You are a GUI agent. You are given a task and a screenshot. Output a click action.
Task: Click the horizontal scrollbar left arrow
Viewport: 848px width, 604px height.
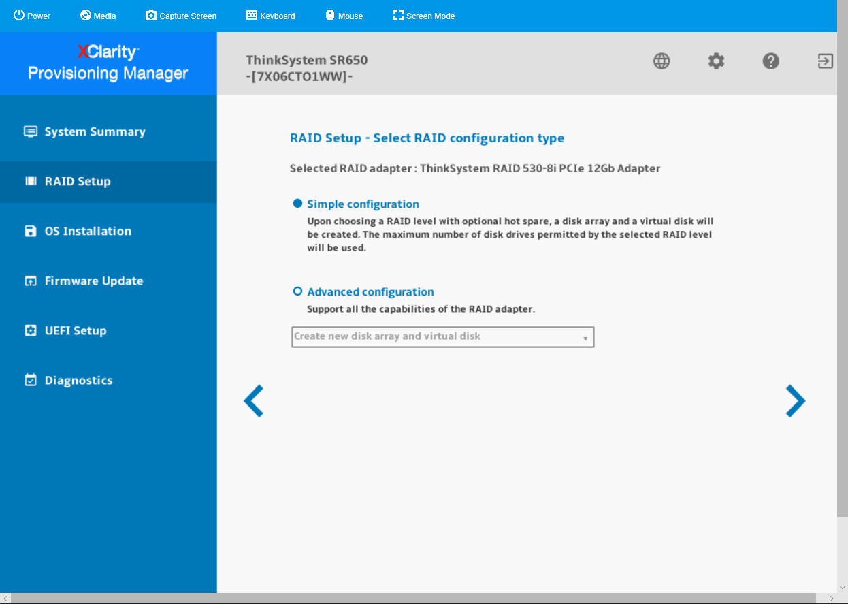(x=5, y=599)
